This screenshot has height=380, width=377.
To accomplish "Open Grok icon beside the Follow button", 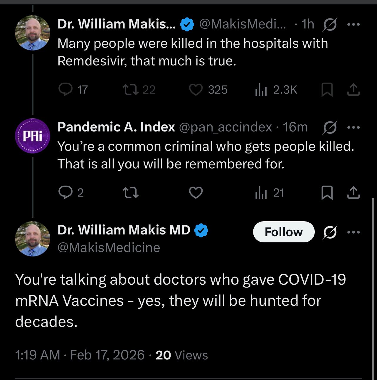I will point(330,232).
